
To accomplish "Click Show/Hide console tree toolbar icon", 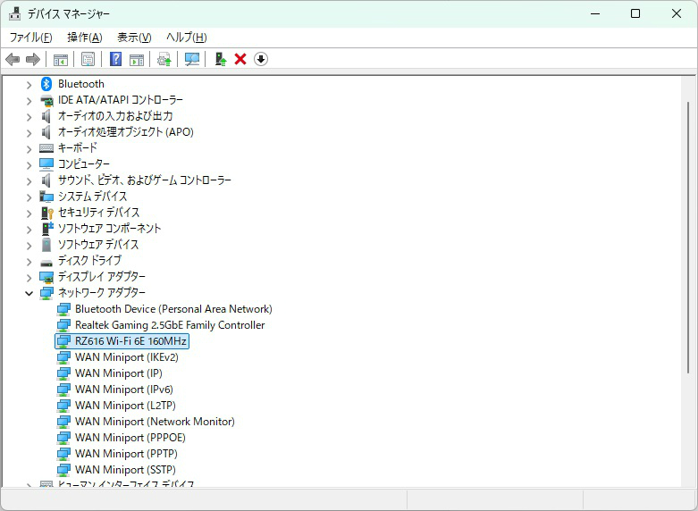I will (x=61, y=59).
